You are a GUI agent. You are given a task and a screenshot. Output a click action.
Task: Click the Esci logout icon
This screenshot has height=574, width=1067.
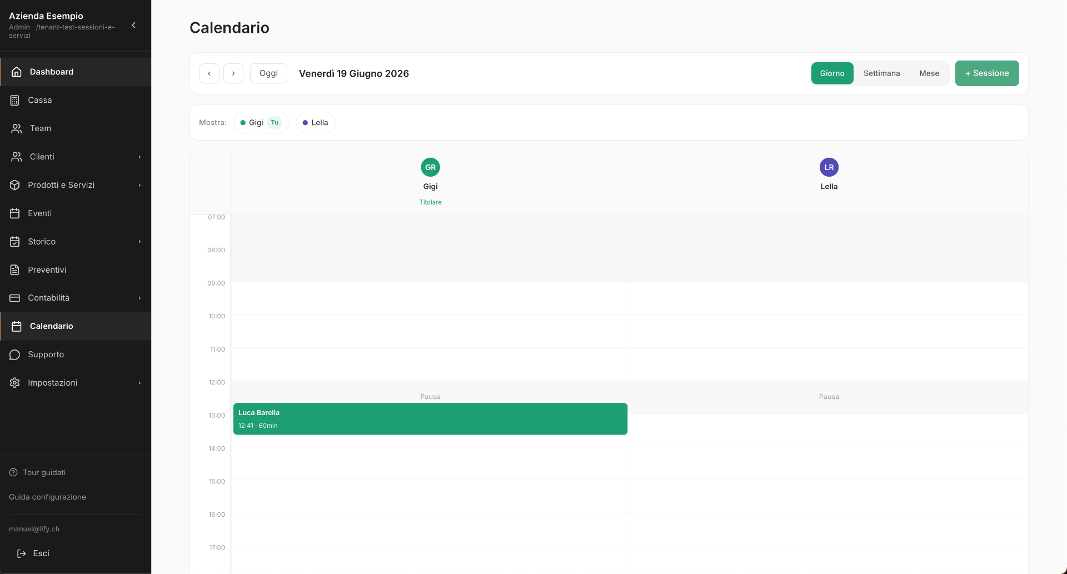22,553
